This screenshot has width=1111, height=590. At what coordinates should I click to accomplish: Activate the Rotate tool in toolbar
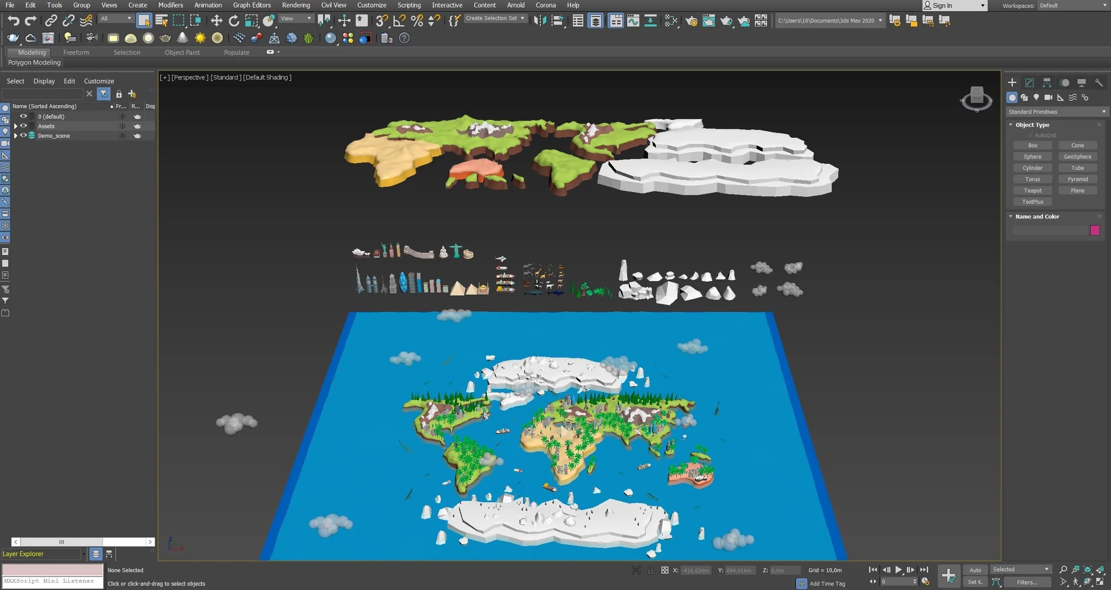coord(234,20)
